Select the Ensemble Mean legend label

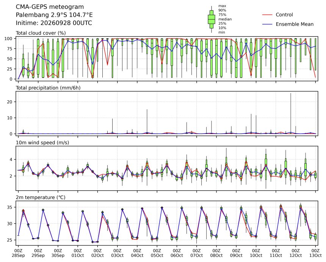click(x=295, y=24)
